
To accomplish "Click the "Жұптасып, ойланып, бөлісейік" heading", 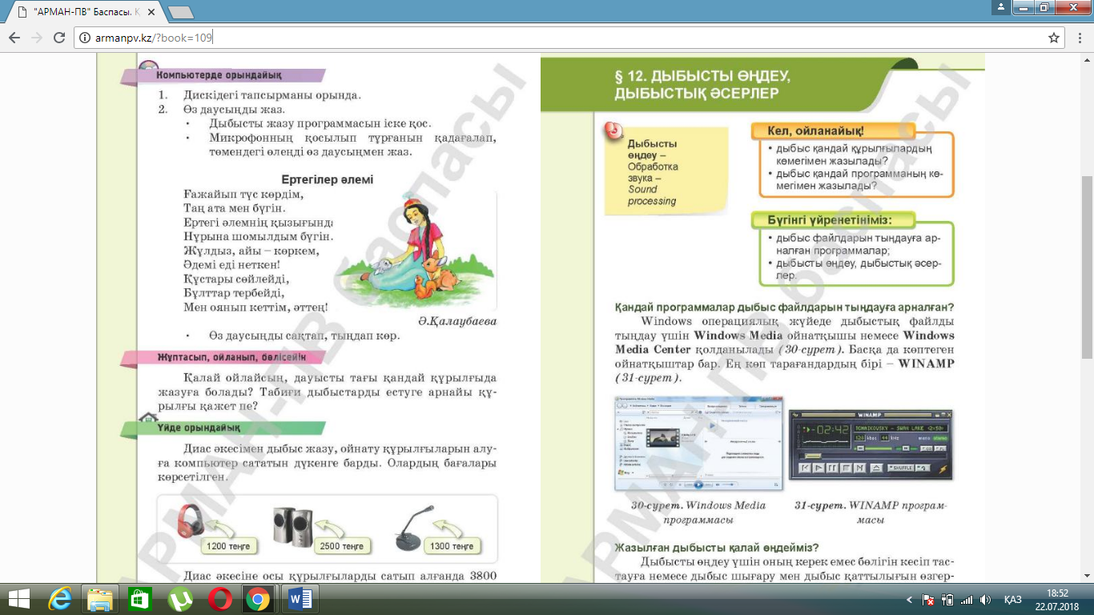I will coord(231,356).
